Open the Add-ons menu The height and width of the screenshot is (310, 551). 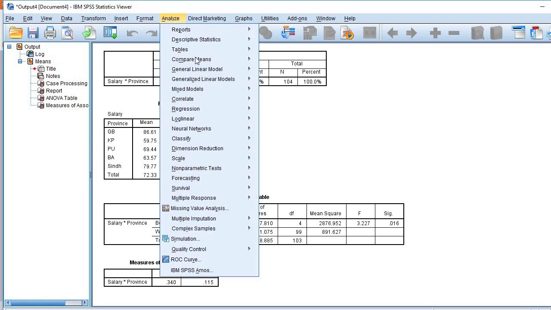[x=297, y=19]
